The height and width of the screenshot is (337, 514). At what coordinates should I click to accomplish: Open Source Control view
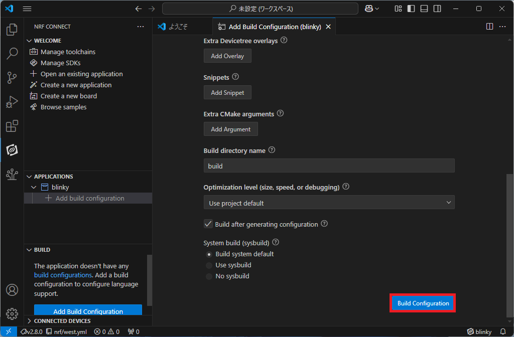pyautogui.click(x=12, y=78)
